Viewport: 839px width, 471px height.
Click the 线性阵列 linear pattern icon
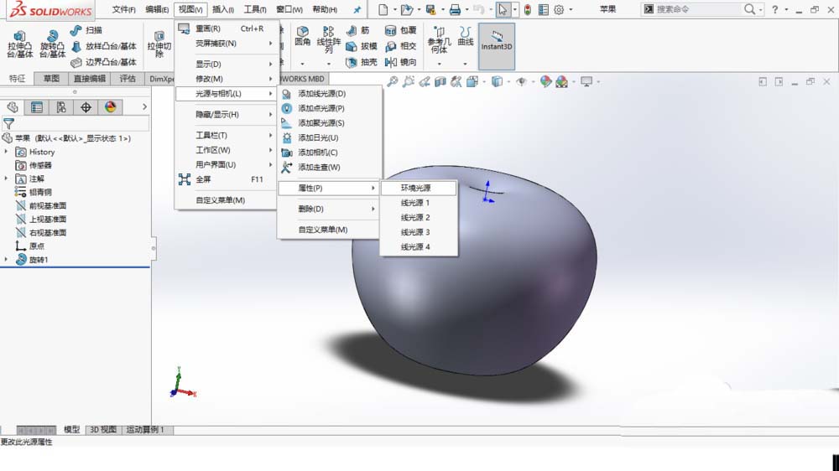329,32
